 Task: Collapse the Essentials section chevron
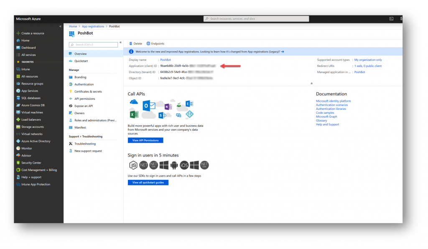[x=311, y=83]
